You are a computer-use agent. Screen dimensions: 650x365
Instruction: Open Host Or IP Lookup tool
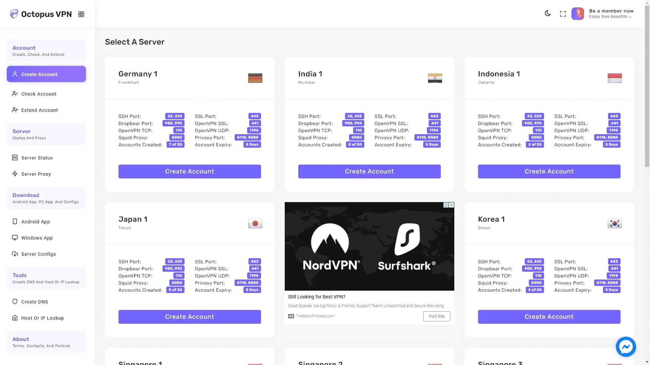click(46, 318)
